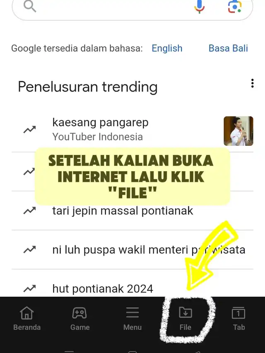Select trending search hut pontianak 2024
This screenshot has width=265, height=353.
(x=103, y=289)
